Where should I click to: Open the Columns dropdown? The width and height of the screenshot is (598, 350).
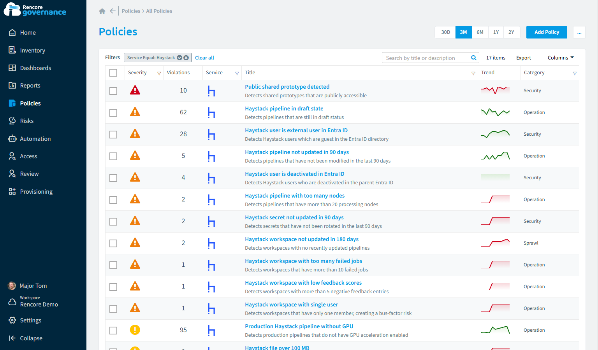561,58
